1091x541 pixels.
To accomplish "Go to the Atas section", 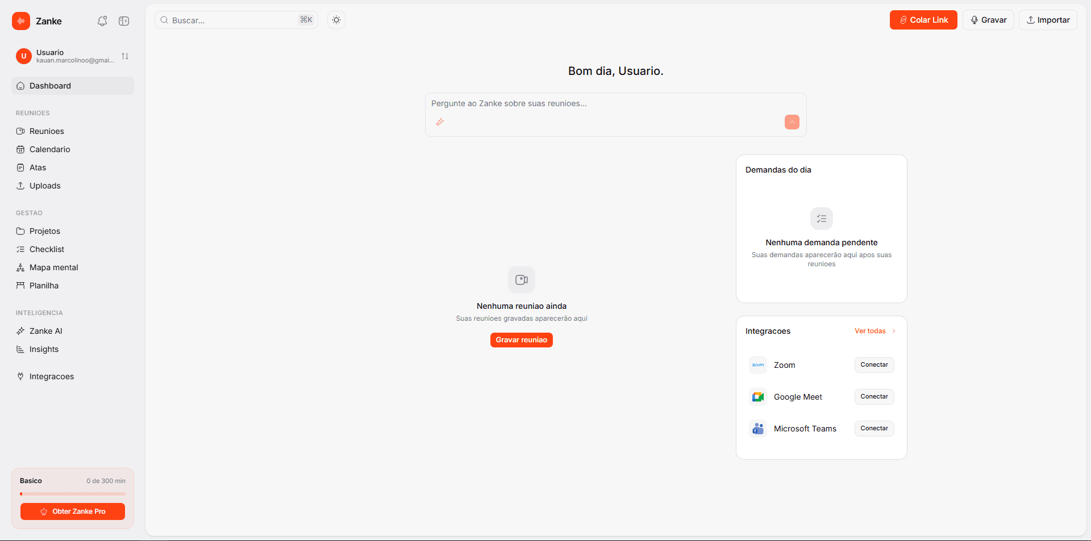I will tap(38, 167).
